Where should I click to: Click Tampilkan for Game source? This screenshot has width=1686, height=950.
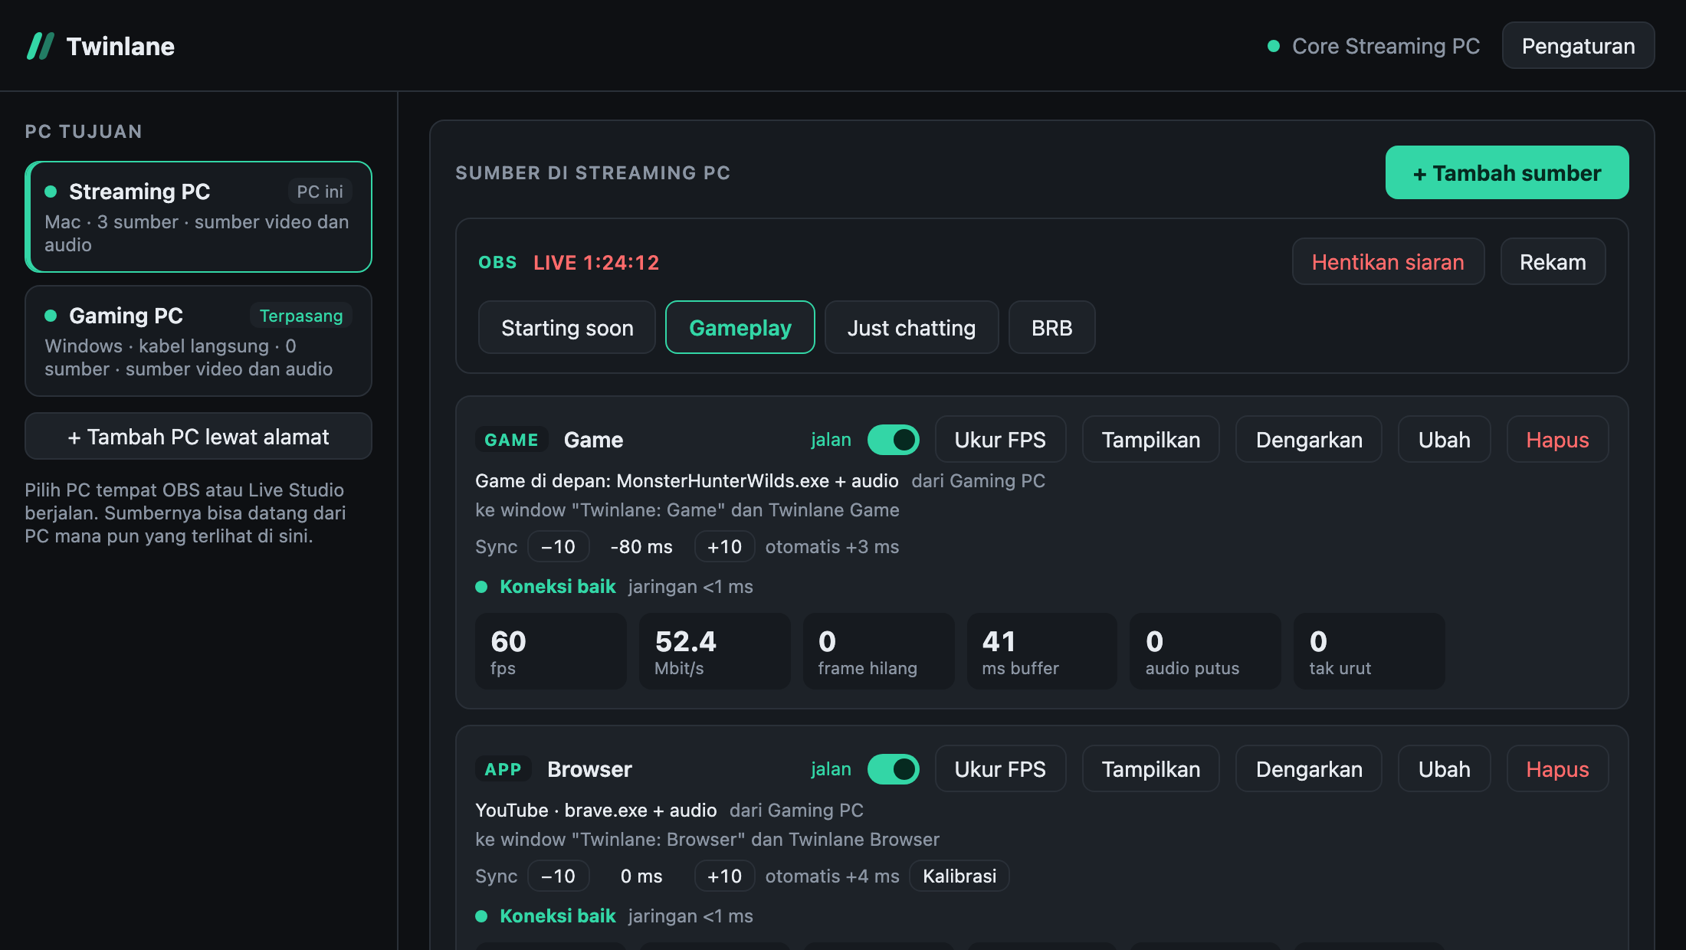pyautogui.click(x=1151, y=440)
